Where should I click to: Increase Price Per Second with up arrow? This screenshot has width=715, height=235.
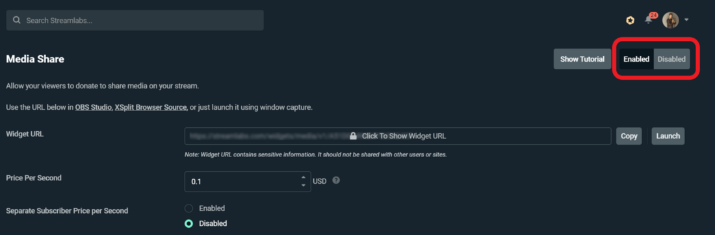point(304,177)
